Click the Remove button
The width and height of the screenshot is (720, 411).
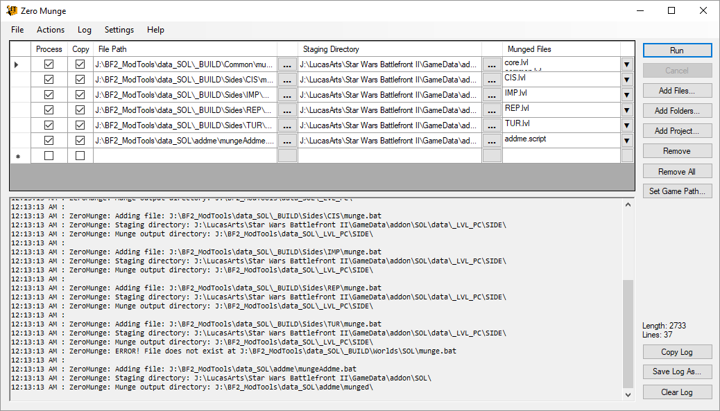tap(677, 151)
